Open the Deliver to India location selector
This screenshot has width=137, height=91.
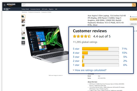click(x=7, y=9)
